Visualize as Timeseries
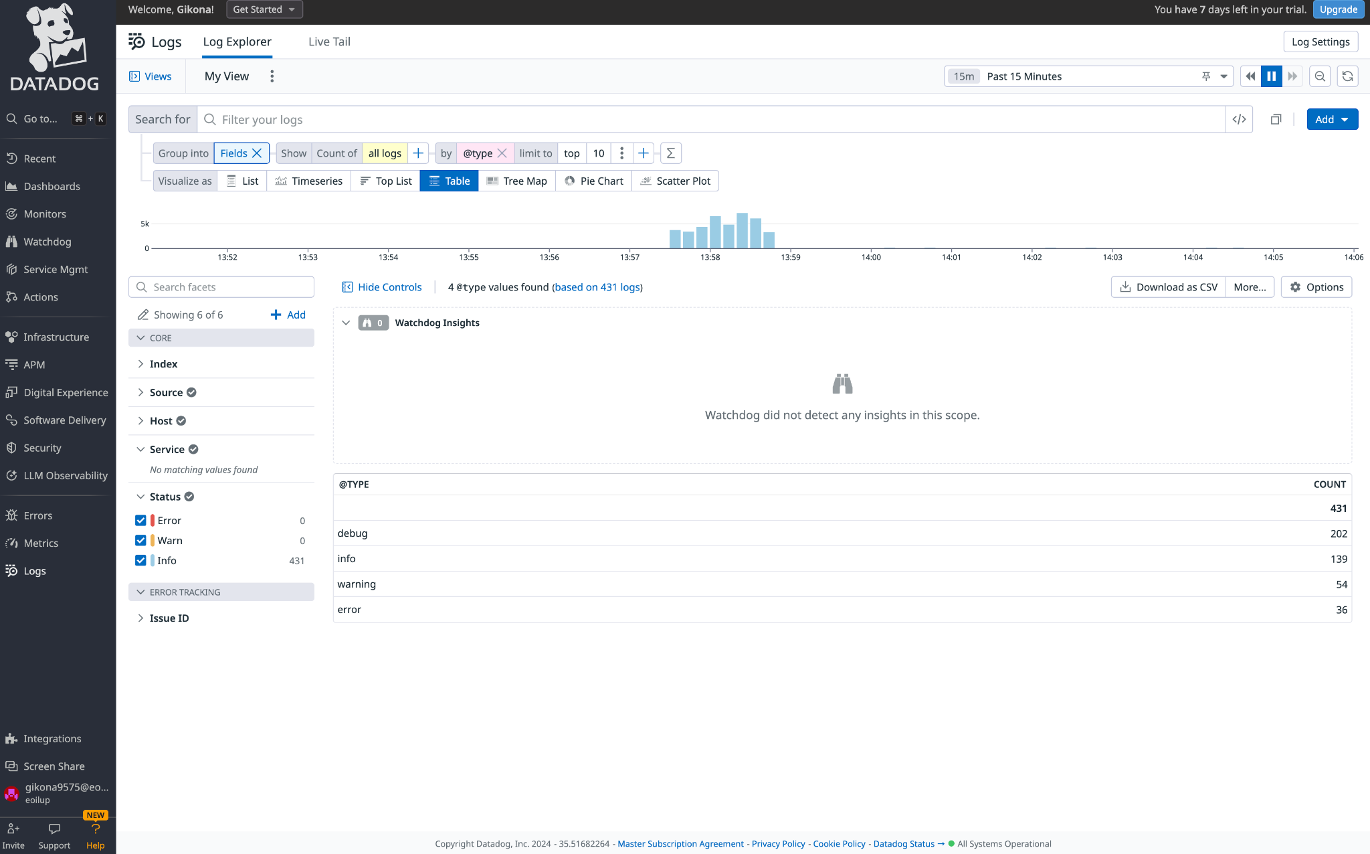The image size is (1370, 854). click(x=309, y=181)
